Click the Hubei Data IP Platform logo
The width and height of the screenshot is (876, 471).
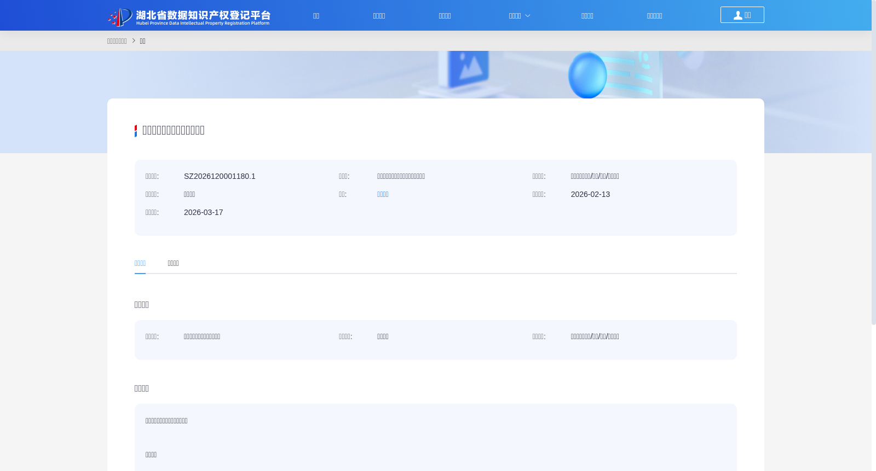click(x=189, y=16)
